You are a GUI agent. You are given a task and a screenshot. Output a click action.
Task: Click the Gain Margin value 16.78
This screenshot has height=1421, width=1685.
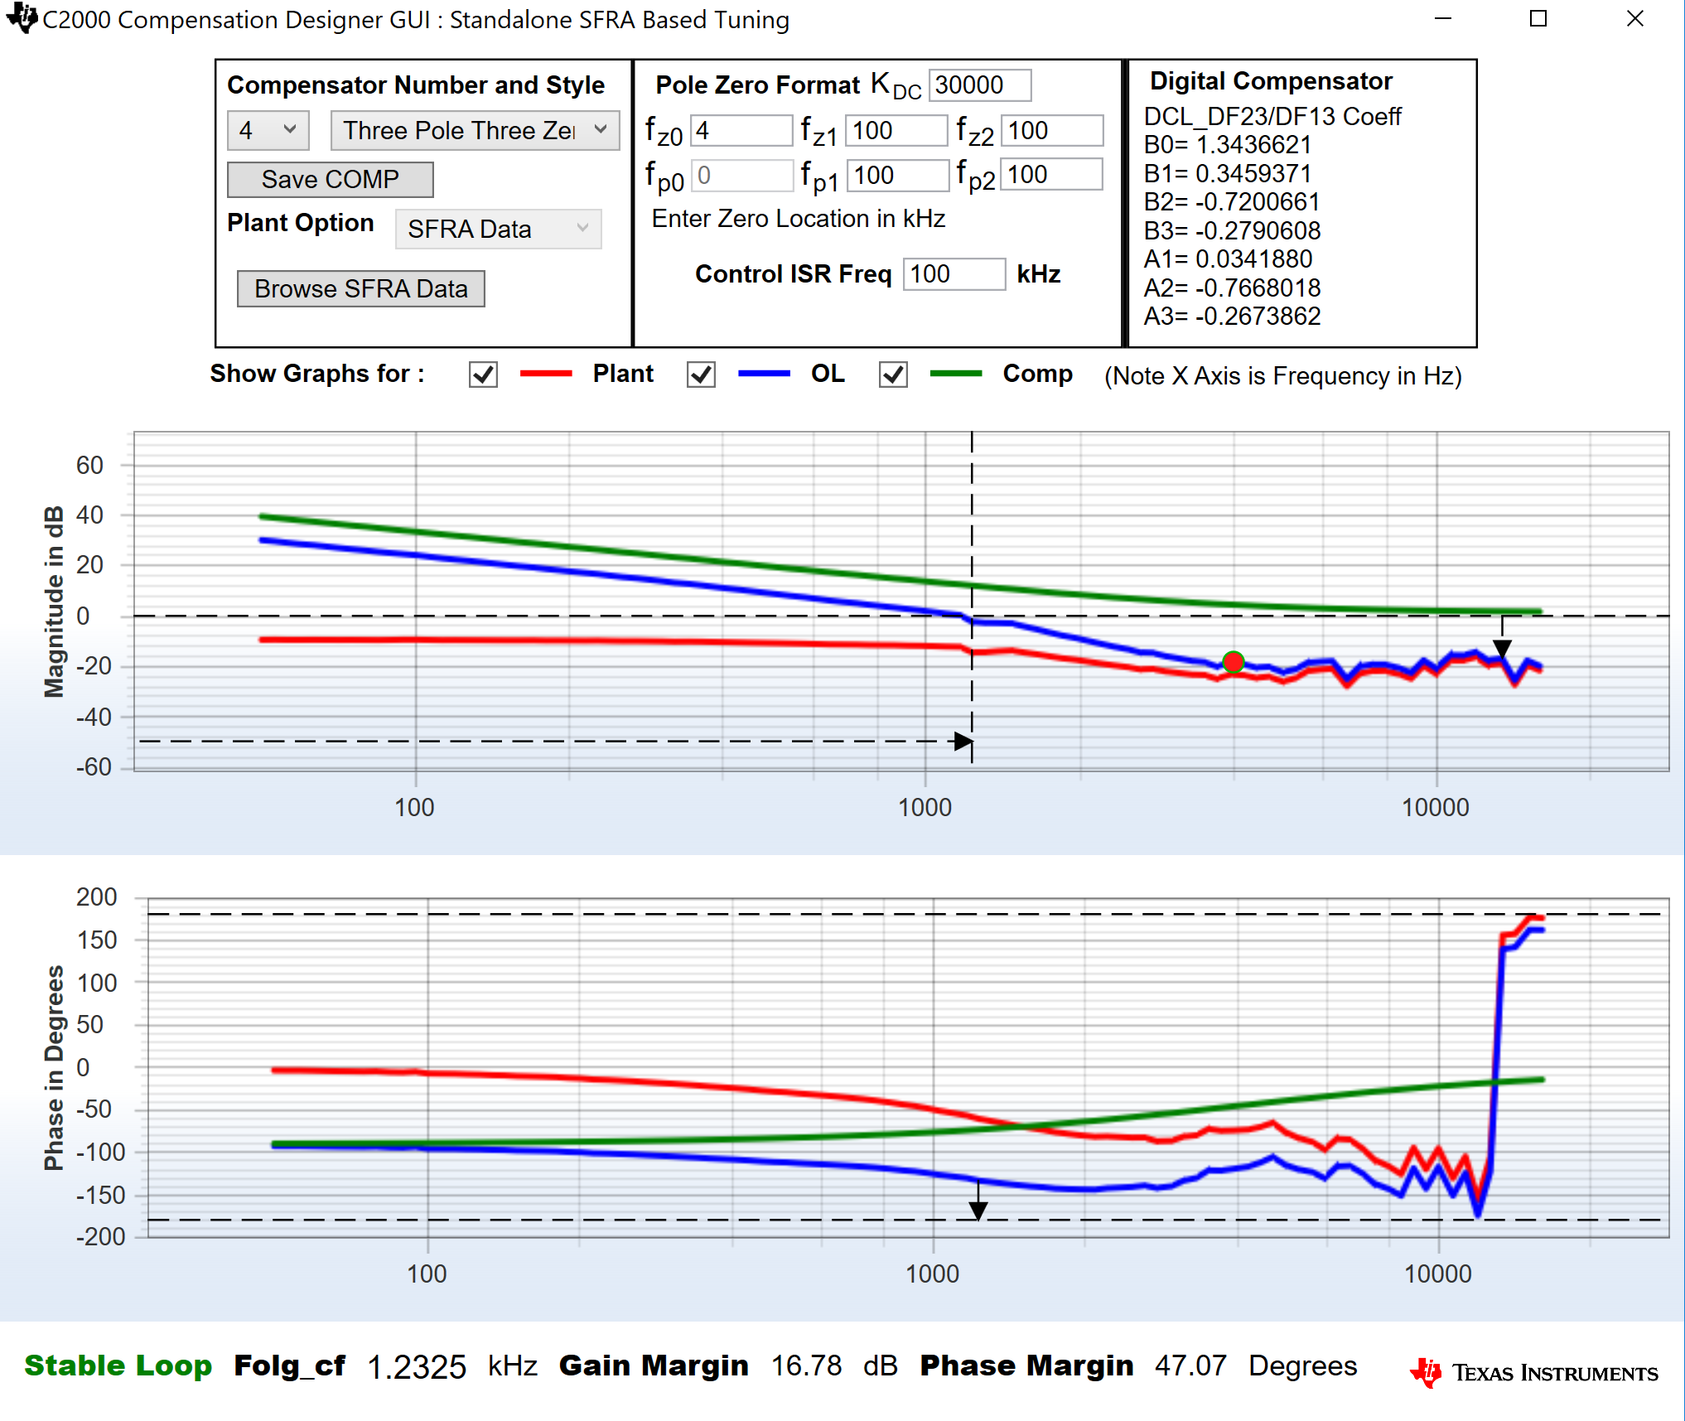(806, 1365)
